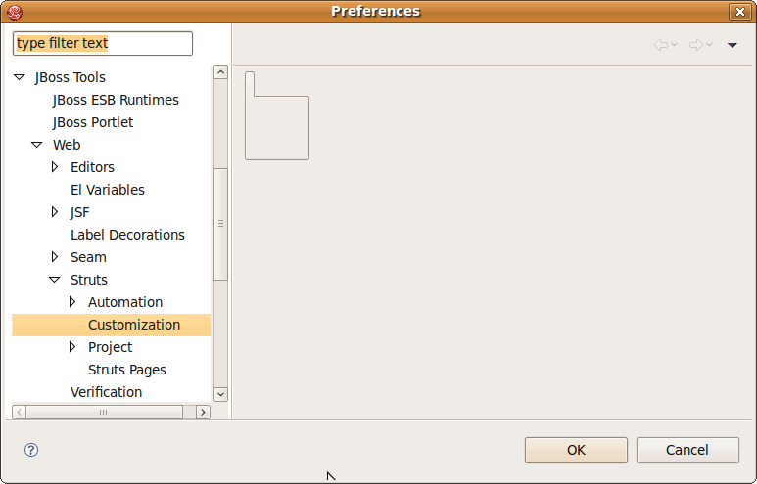Select the Project label in tree
This screenshot has height=484, width=757.
pyautogui.click(x=110, y=347)
